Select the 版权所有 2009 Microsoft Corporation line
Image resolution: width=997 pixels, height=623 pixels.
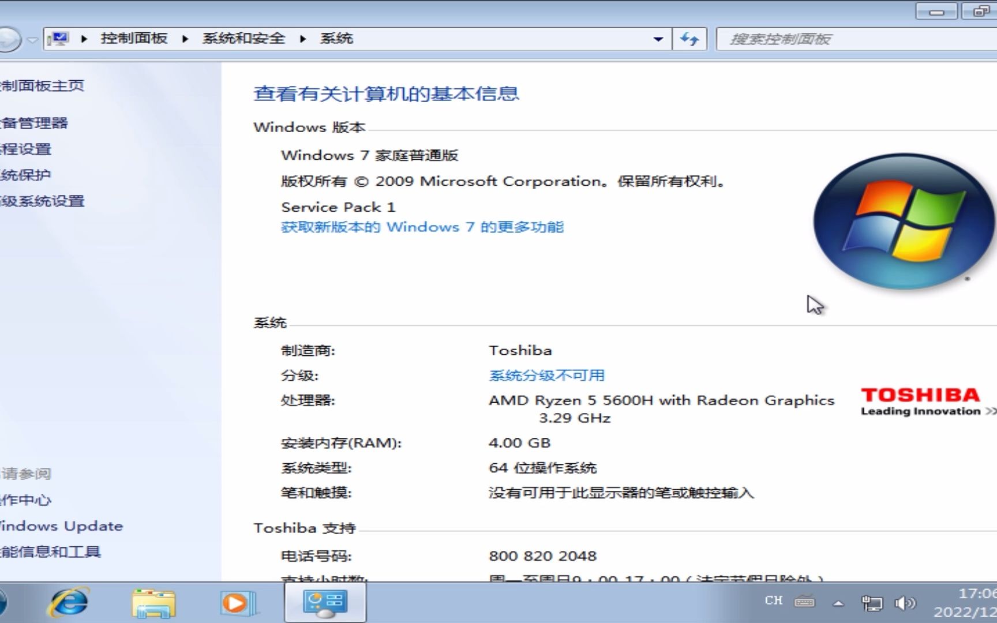pos(503,181)
